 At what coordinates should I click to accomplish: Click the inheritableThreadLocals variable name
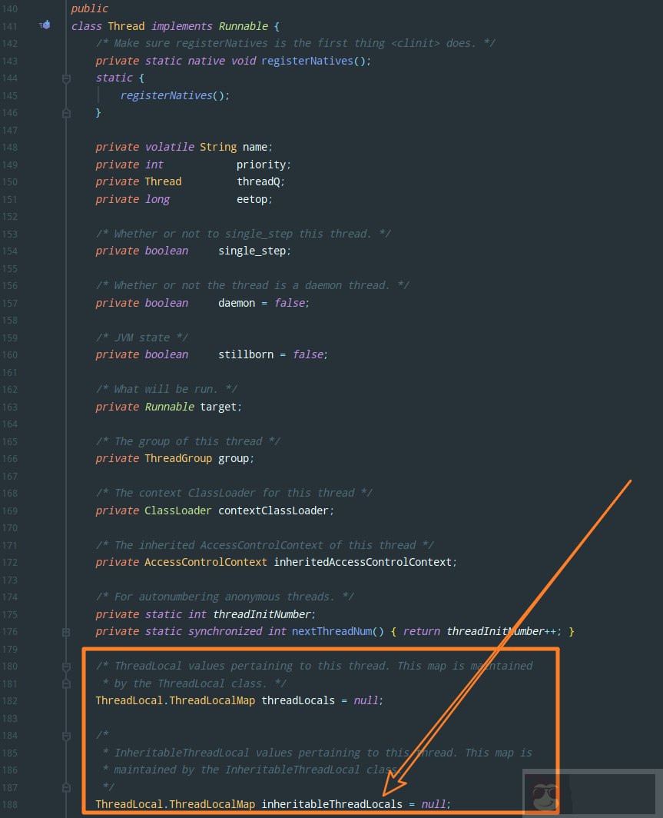[332, 804]
